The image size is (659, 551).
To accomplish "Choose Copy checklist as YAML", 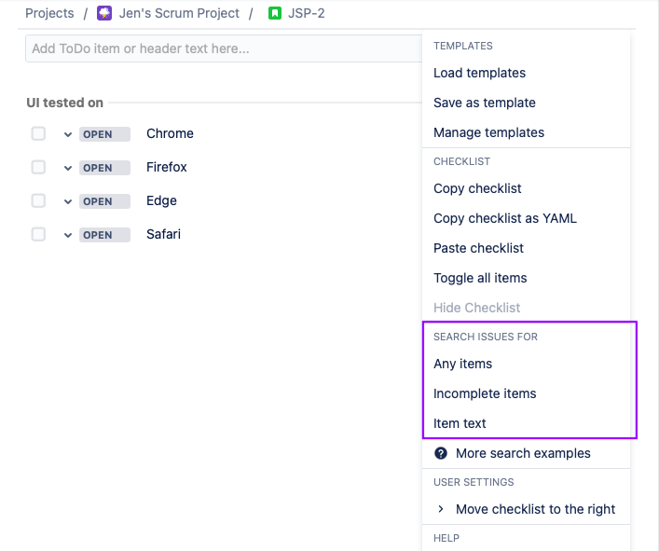I will (x=504, y=218).
